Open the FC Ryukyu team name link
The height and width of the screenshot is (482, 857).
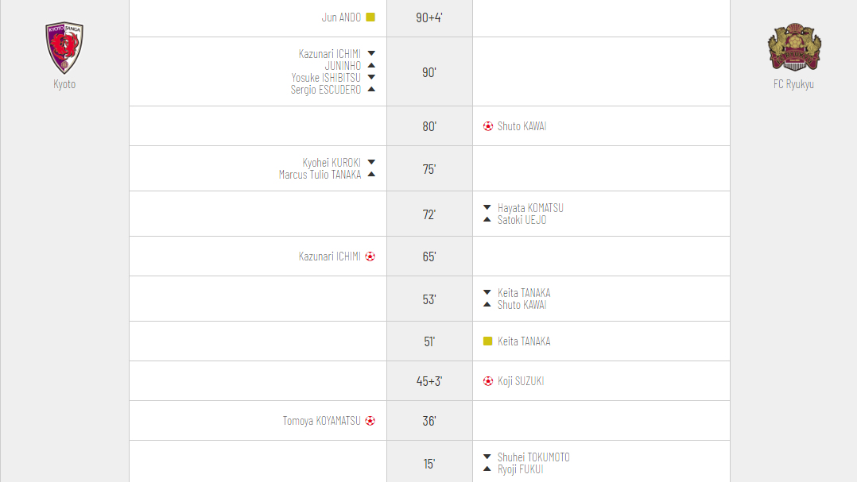pos(793,84)
